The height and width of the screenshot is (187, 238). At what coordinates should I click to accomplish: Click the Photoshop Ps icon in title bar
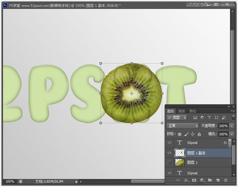(x=5, y=5)
